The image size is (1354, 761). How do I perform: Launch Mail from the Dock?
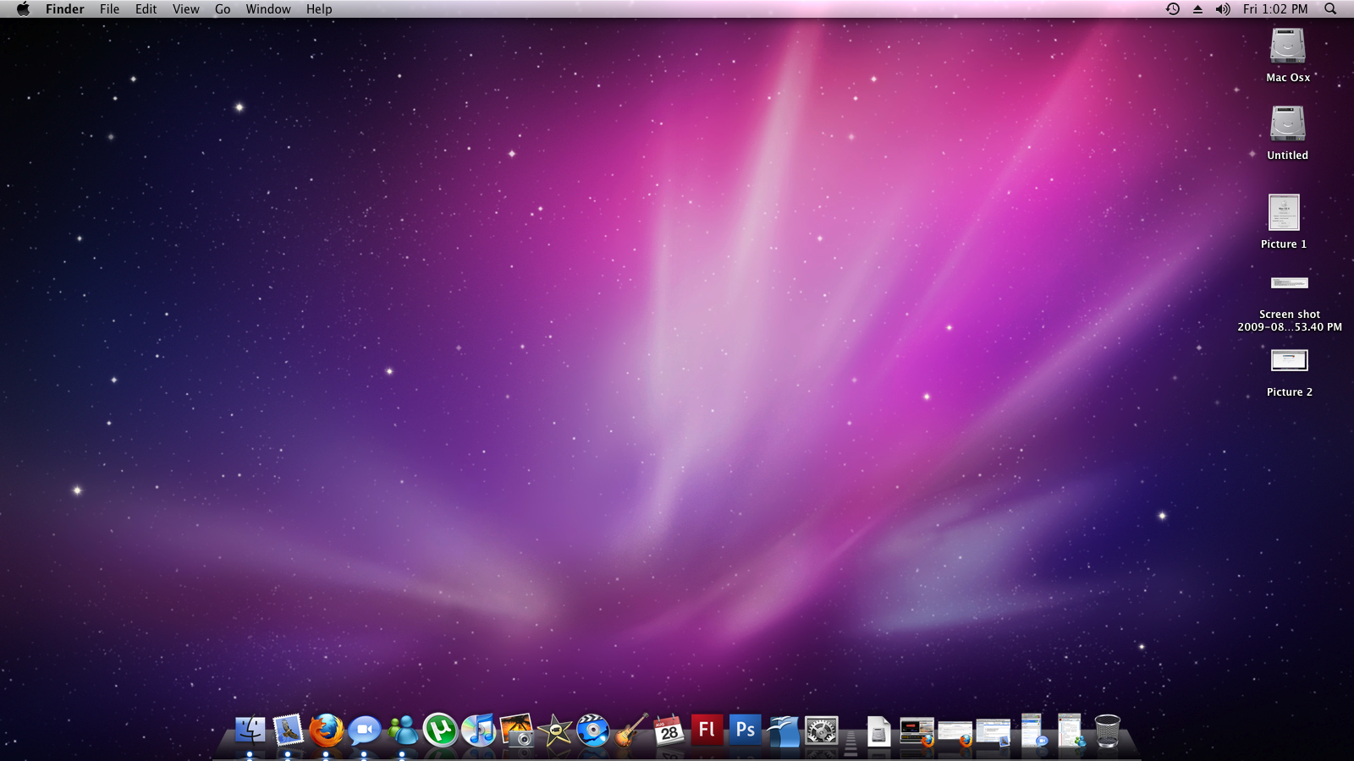click(288, 731)
